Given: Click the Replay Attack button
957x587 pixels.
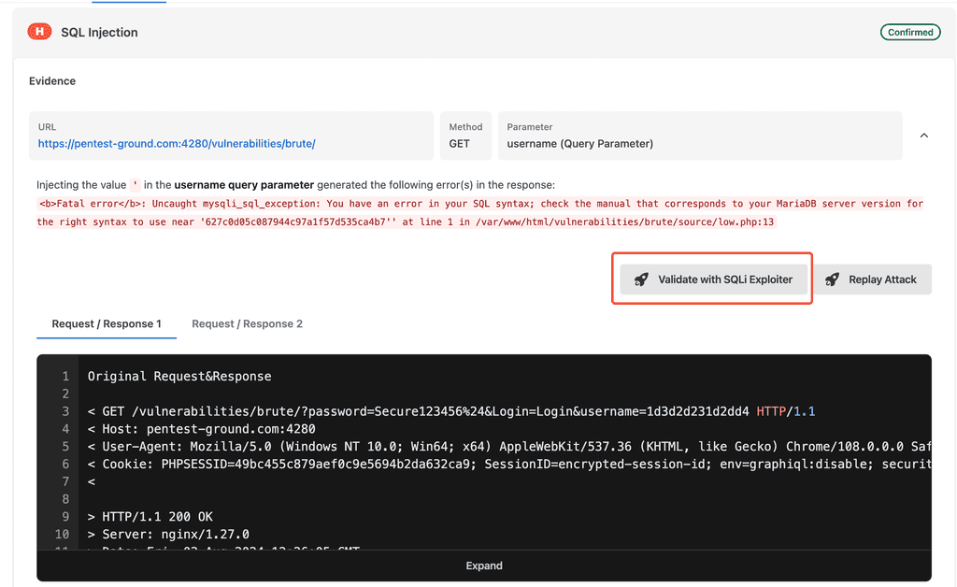Looking at the screenshot, I should tap(872, 279).
